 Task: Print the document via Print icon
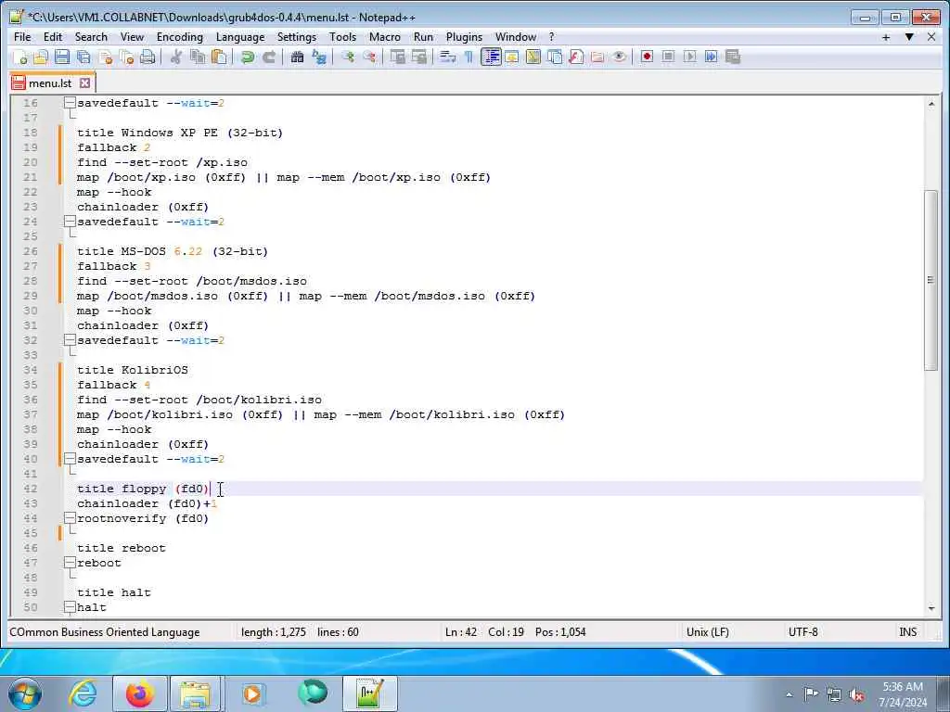tap(148, 57)
